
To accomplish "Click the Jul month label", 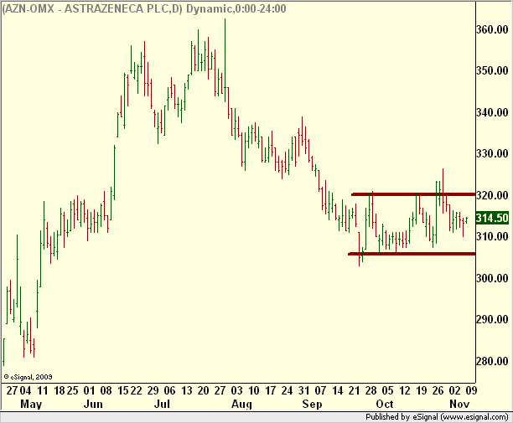I will pyautogui.click(x=162, y=404).
